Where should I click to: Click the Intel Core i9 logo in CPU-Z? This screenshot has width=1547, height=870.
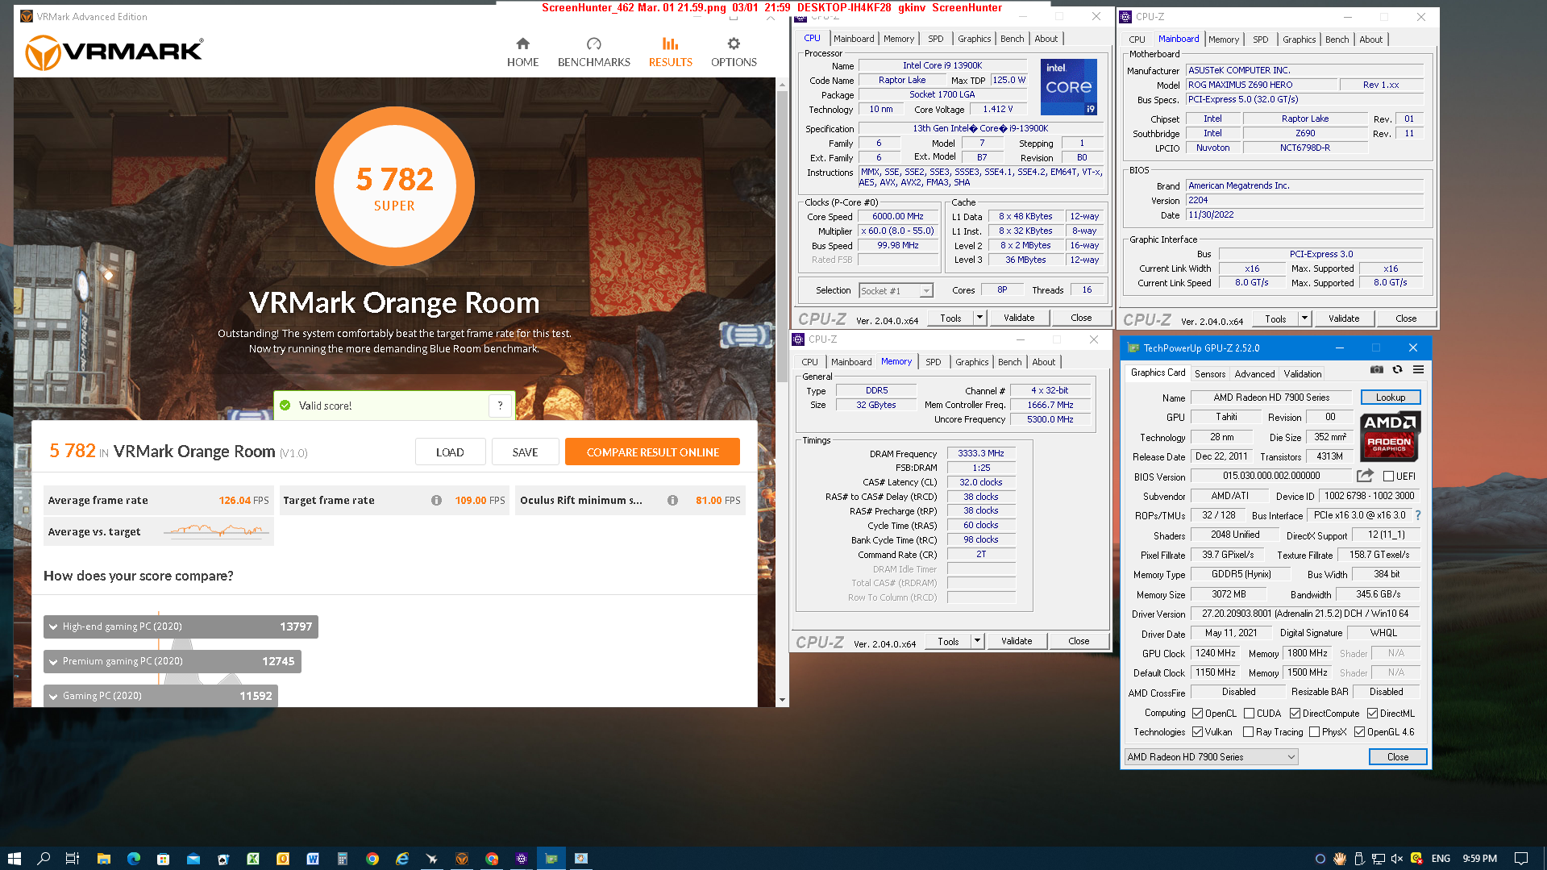tap(1069, 86)
